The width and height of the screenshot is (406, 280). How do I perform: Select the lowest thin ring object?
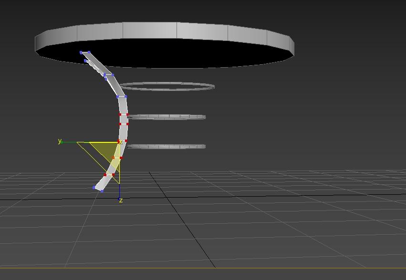(166, 147)
